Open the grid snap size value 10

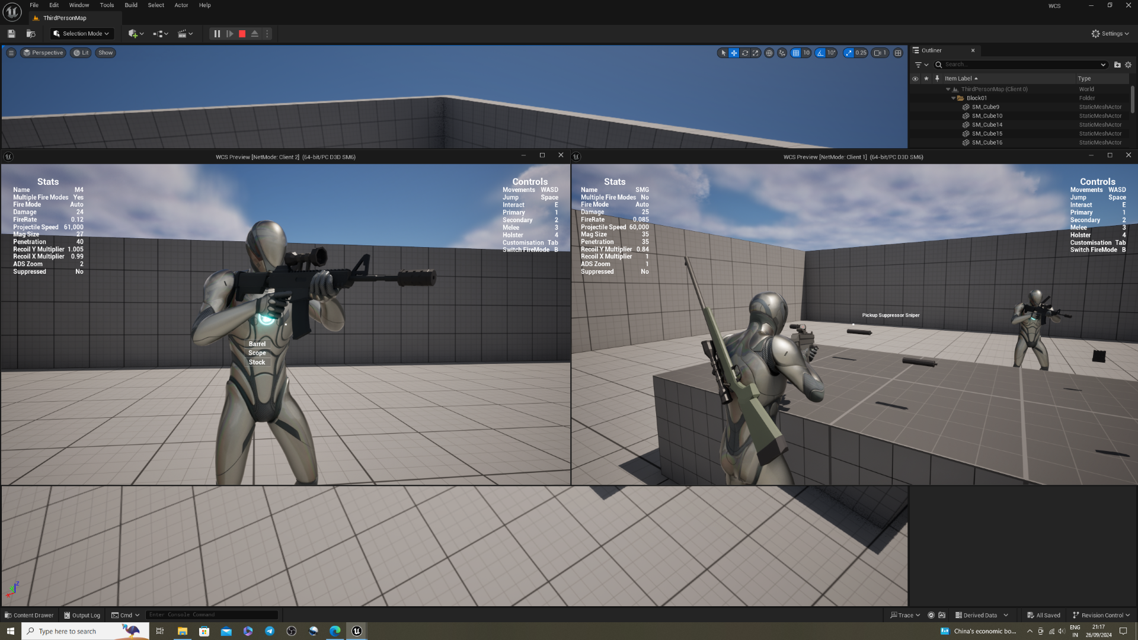click(806, 53)
